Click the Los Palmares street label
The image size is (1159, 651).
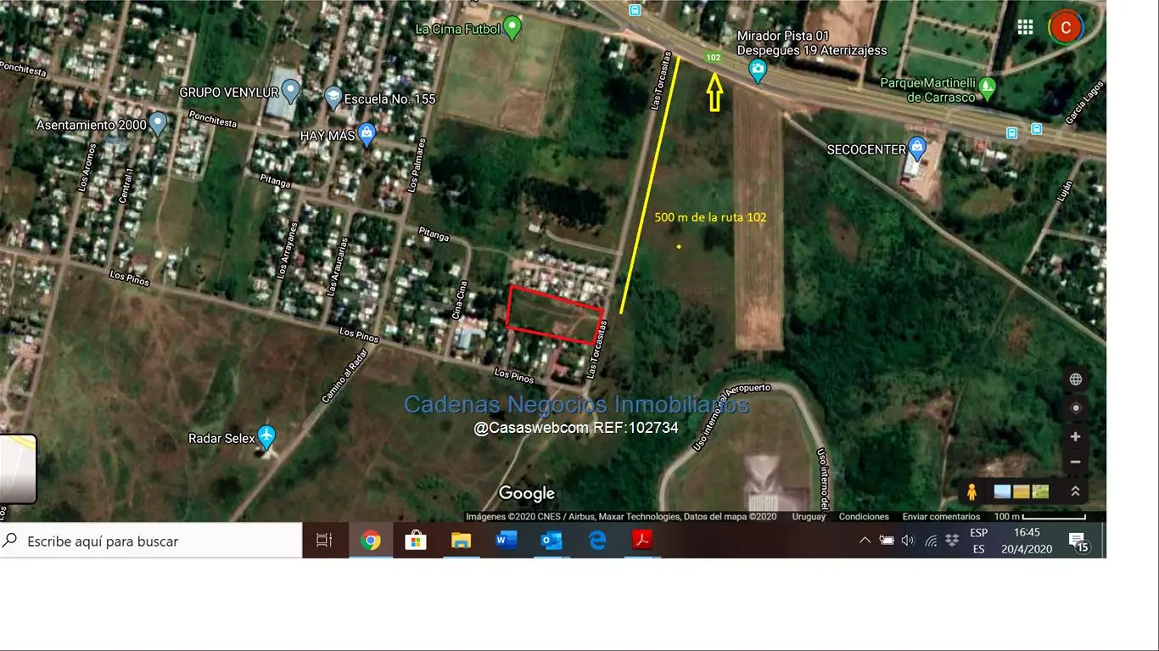(x=416, y=166)
